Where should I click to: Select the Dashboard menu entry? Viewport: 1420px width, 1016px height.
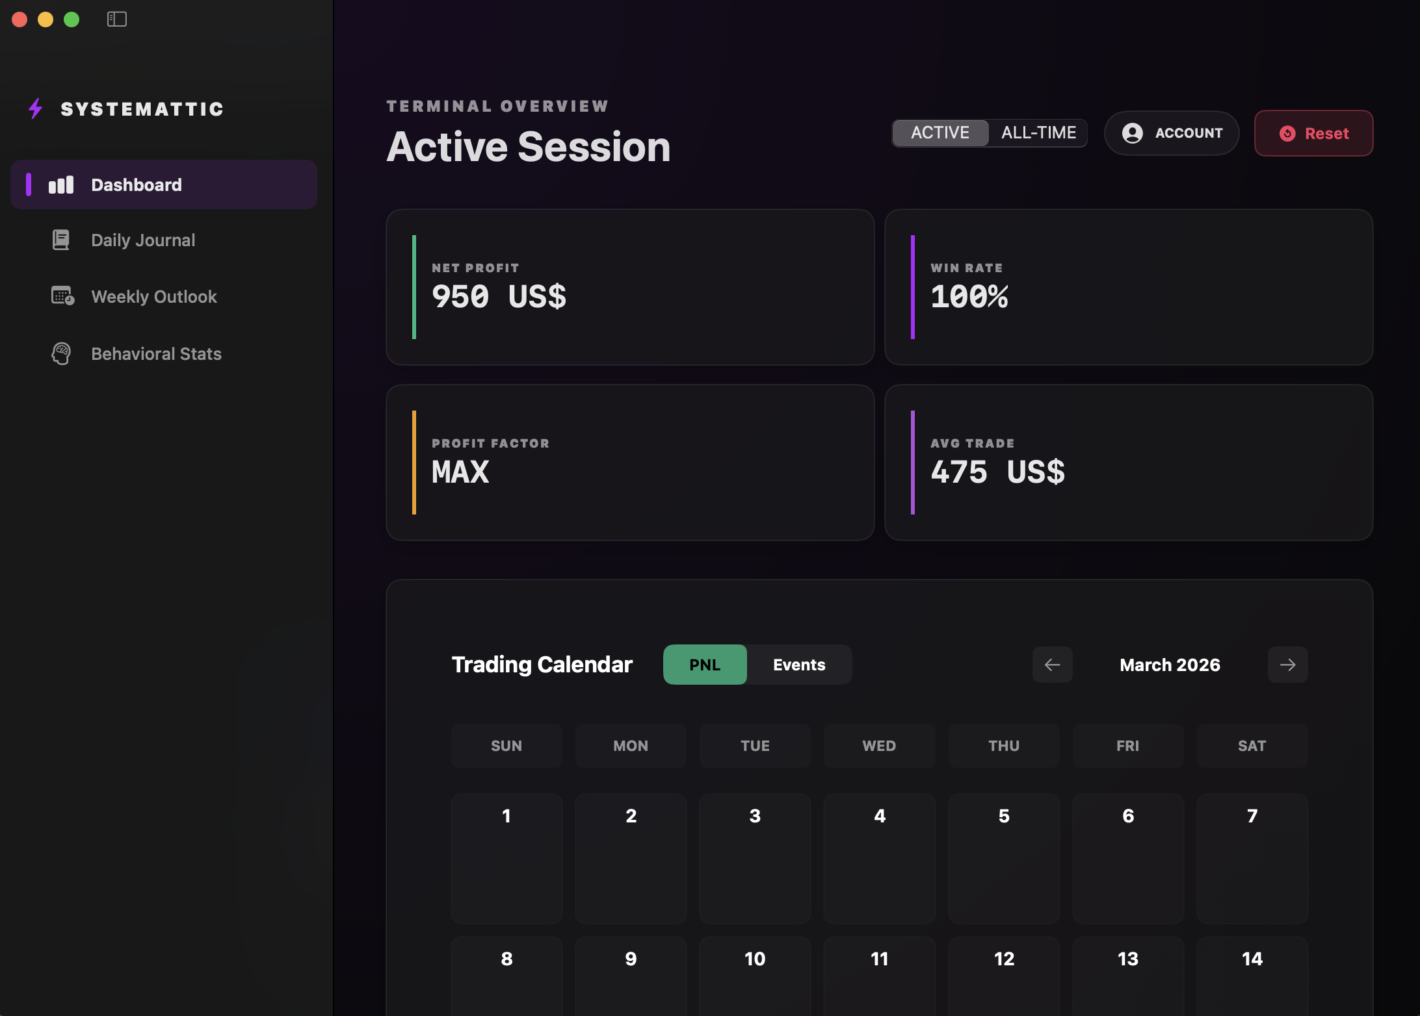tap(136, 184)
